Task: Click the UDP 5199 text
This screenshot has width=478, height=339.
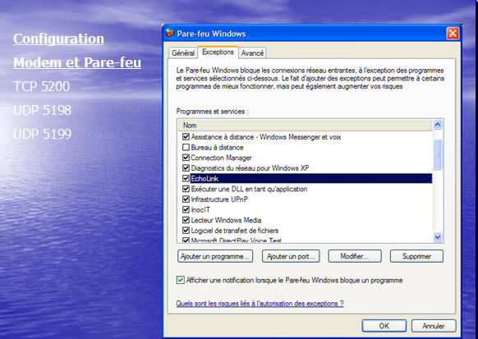Action: [x=42, y=134]
